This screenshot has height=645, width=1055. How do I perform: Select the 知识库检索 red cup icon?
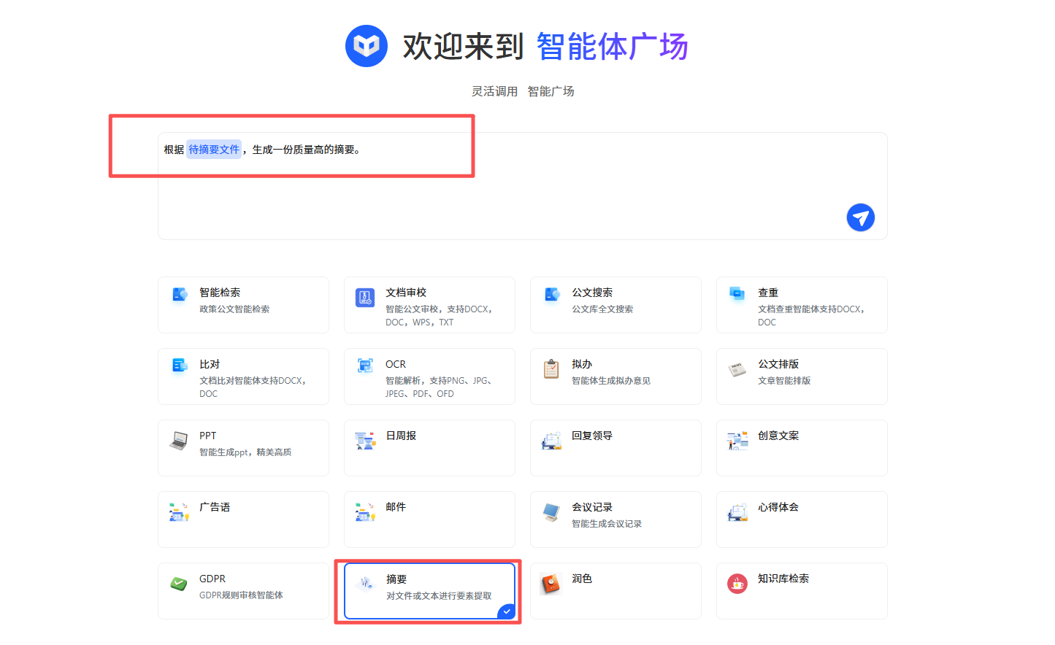737,584
